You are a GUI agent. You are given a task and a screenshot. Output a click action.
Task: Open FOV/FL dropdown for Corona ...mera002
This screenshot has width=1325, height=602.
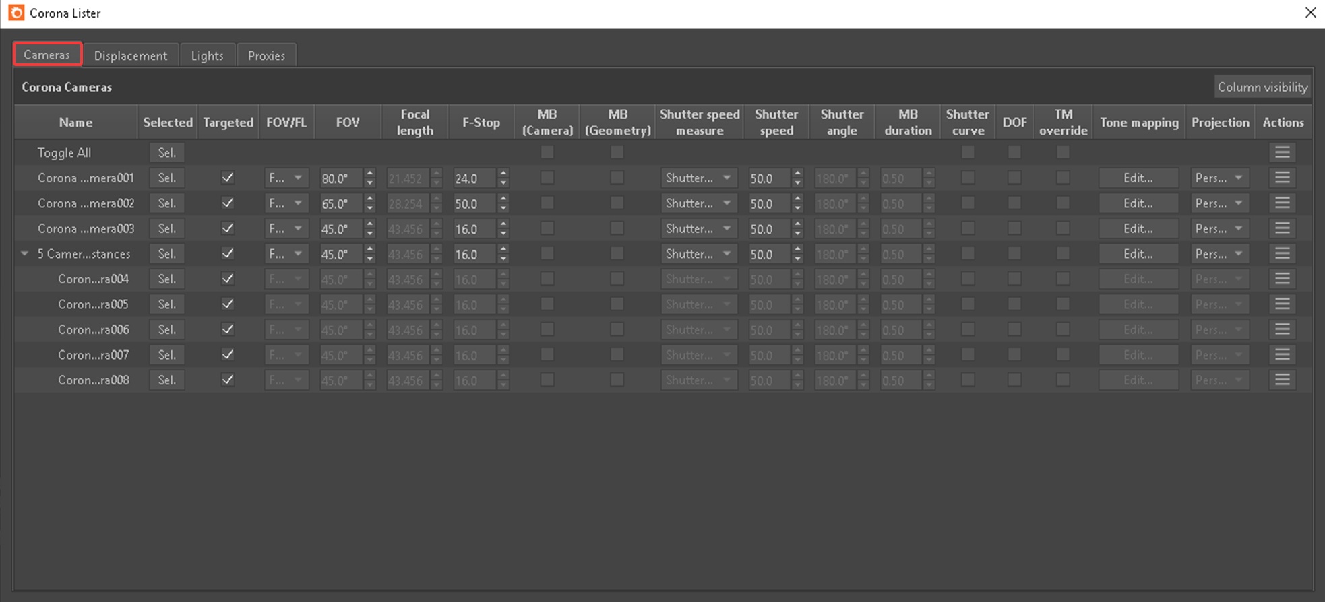pyautogui.click(x=286, y=203)
